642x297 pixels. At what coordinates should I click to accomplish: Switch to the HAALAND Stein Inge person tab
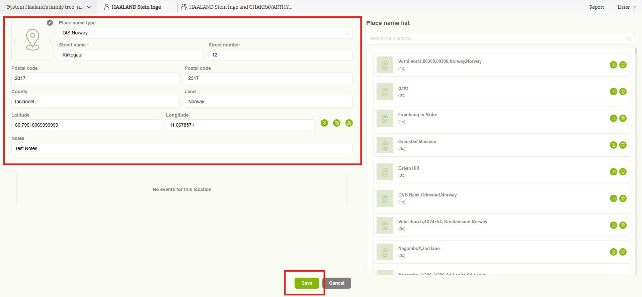pyautogui.click(x=133, y=7)
